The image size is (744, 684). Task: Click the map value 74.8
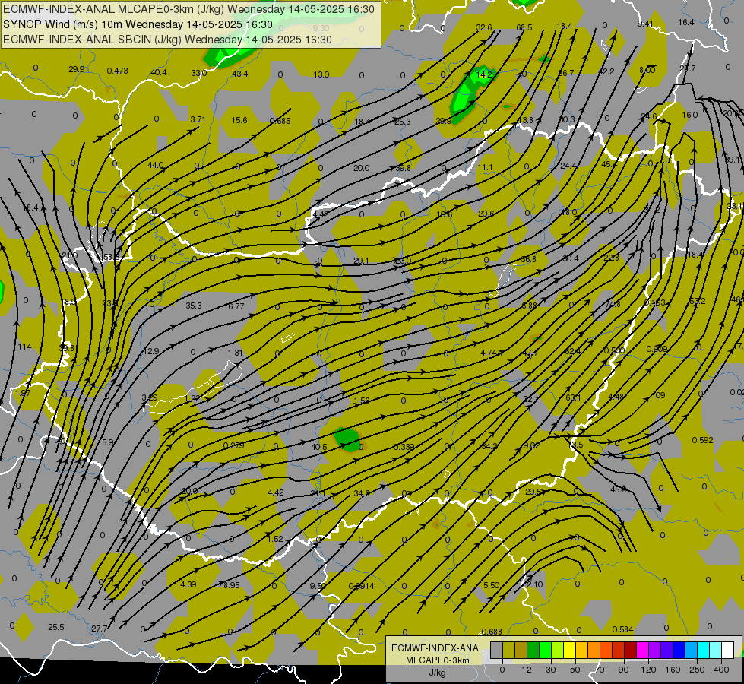coord(613,304)
